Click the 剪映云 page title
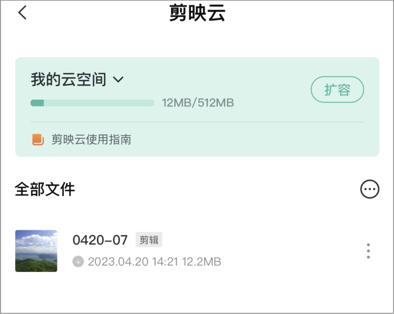 [197, 13]
